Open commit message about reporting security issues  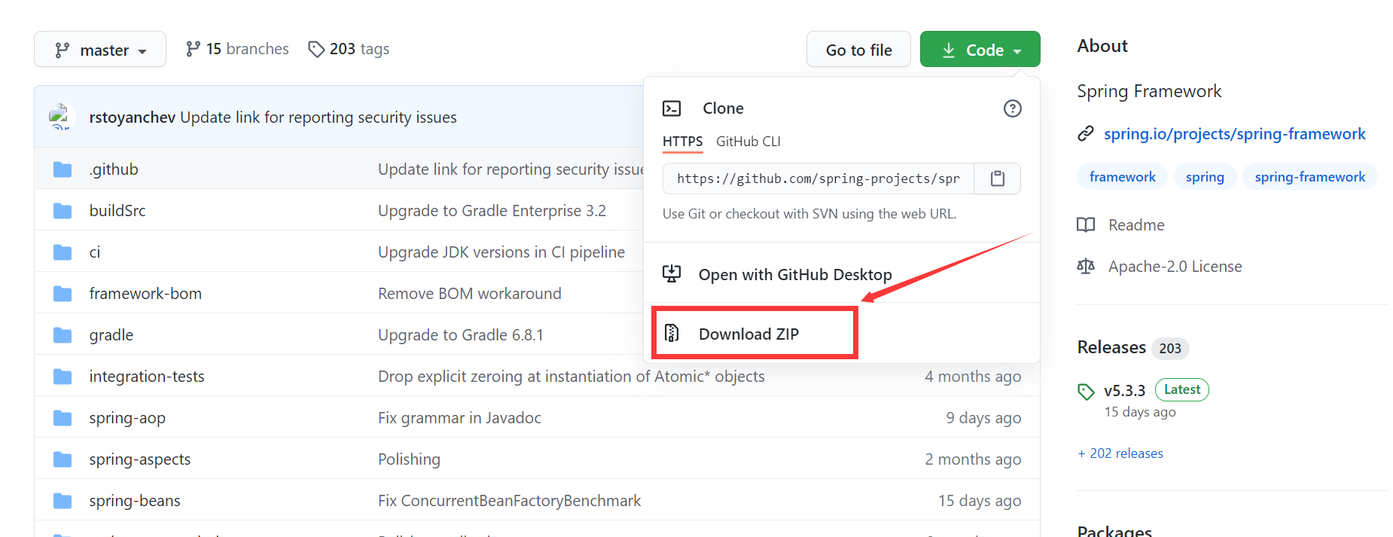pyautogui.click(x=319, y=117)
